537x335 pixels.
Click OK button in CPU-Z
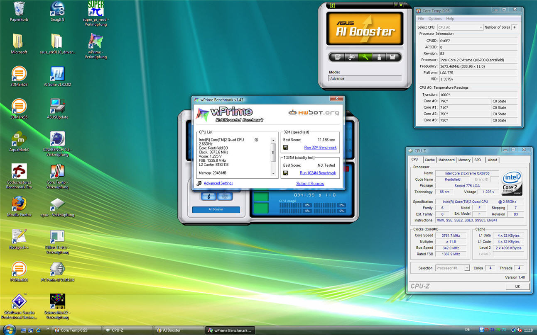coord(517,286)
